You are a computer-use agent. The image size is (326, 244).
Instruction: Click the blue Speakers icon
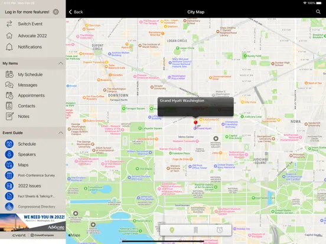(9, 154)
